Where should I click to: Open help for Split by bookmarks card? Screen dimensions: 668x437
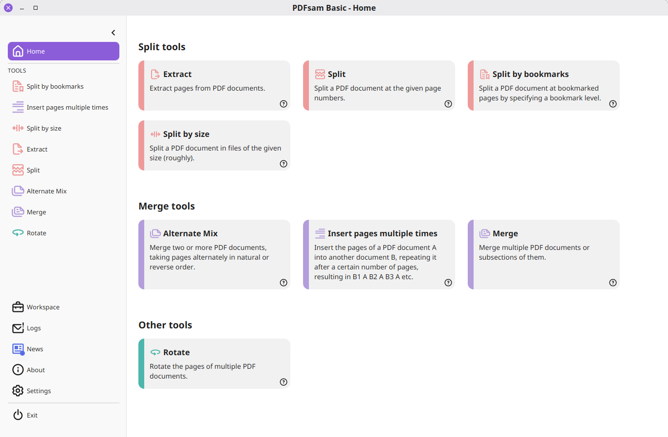613,104
